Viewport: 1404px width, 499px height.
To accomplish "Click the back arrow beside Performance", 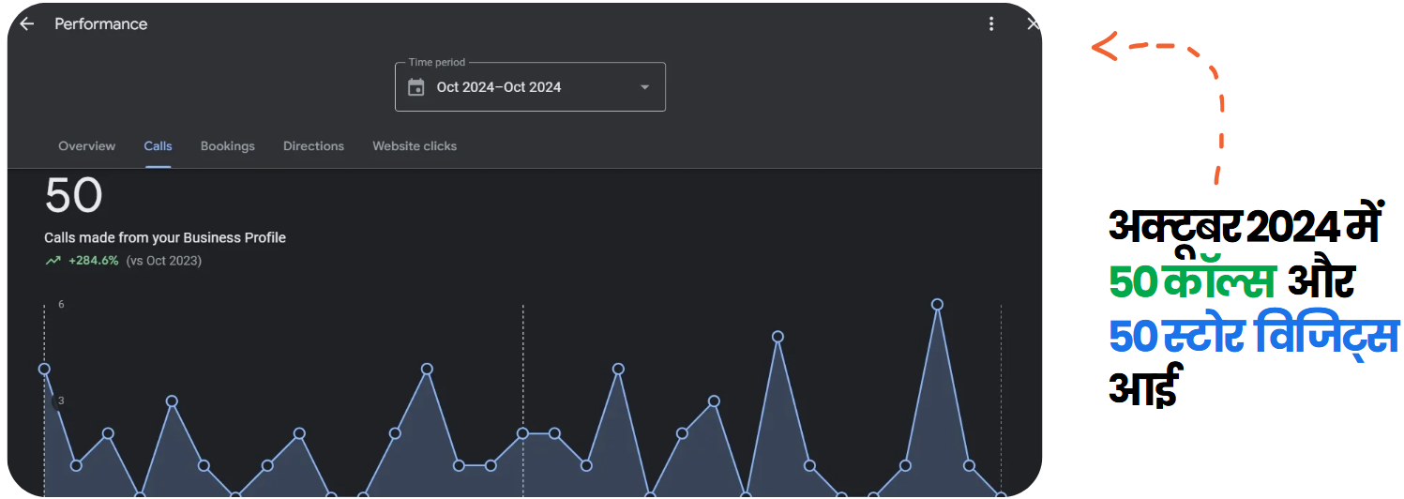I will 27,24.
